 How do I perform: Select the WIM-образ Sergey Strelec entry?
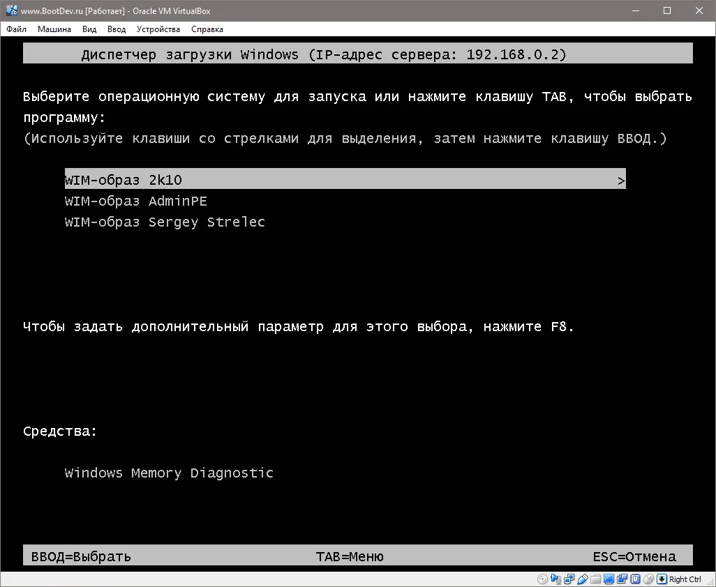[165, 222]
